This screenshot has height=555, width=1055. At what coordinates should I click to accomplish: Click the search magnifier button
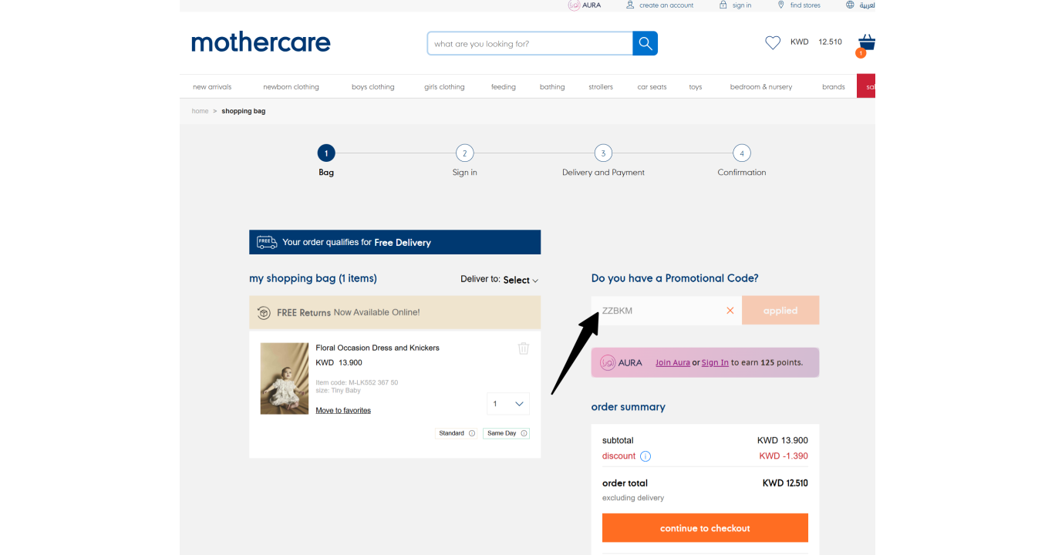[645, 43]
